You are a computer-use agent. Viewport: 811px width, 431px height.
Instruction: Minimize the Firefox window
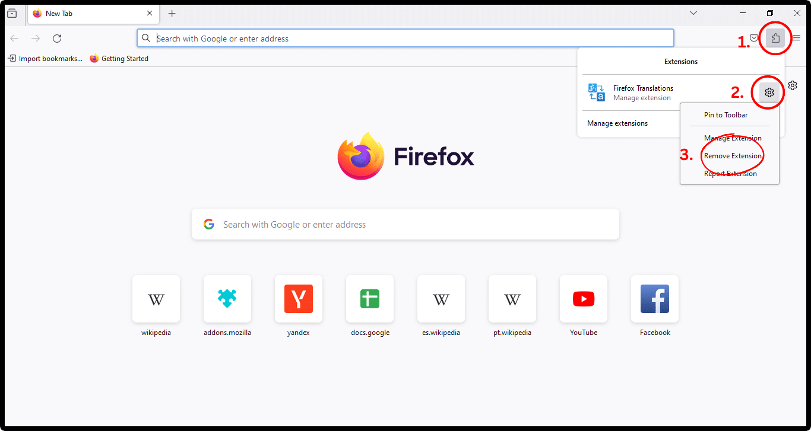pos(743,13)
